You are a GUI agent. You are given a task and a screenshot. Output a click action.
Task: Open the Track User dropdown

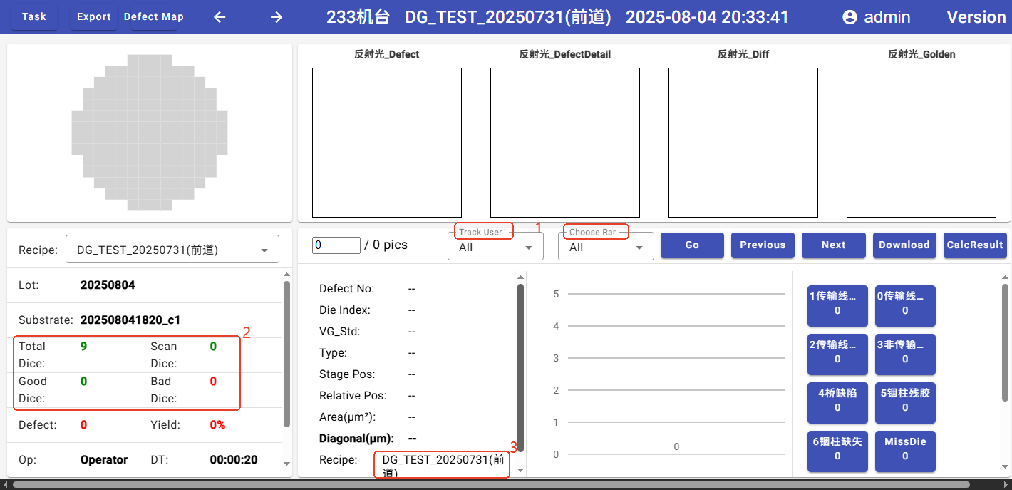tap(495, 247)
